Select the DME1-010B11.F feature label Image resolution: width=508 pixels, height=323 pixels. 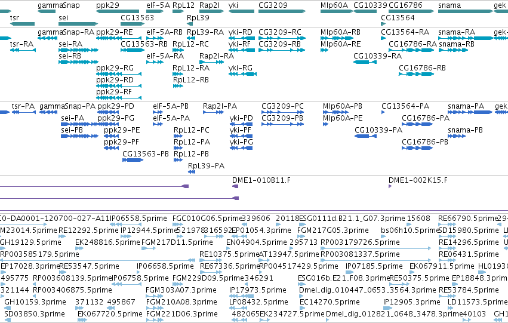coord(261,180)
